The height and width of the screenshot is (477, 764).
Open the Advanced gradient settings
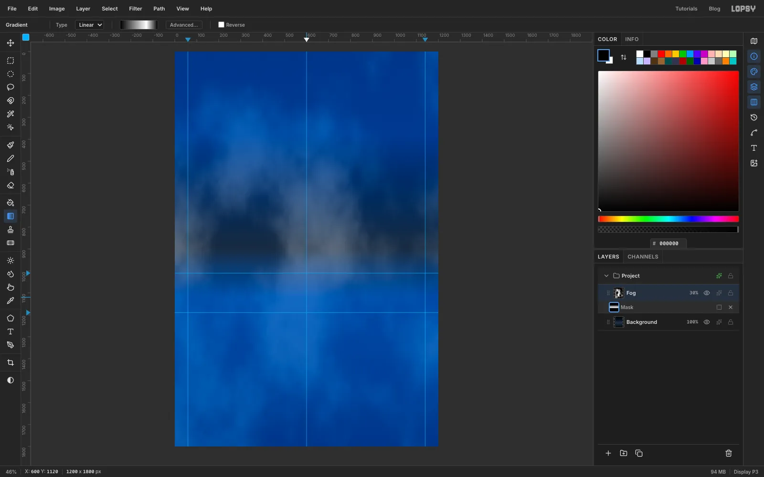(184, 25)
